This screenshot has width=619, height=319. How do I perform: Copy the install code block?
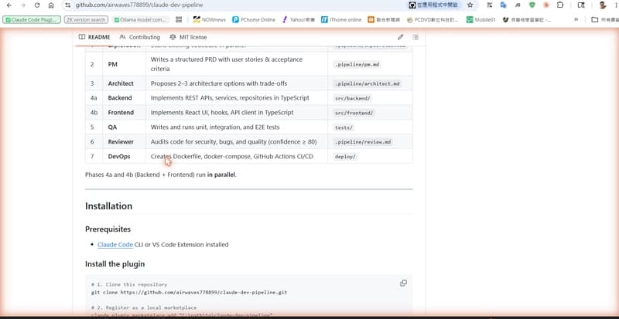[x=403, y=283]
